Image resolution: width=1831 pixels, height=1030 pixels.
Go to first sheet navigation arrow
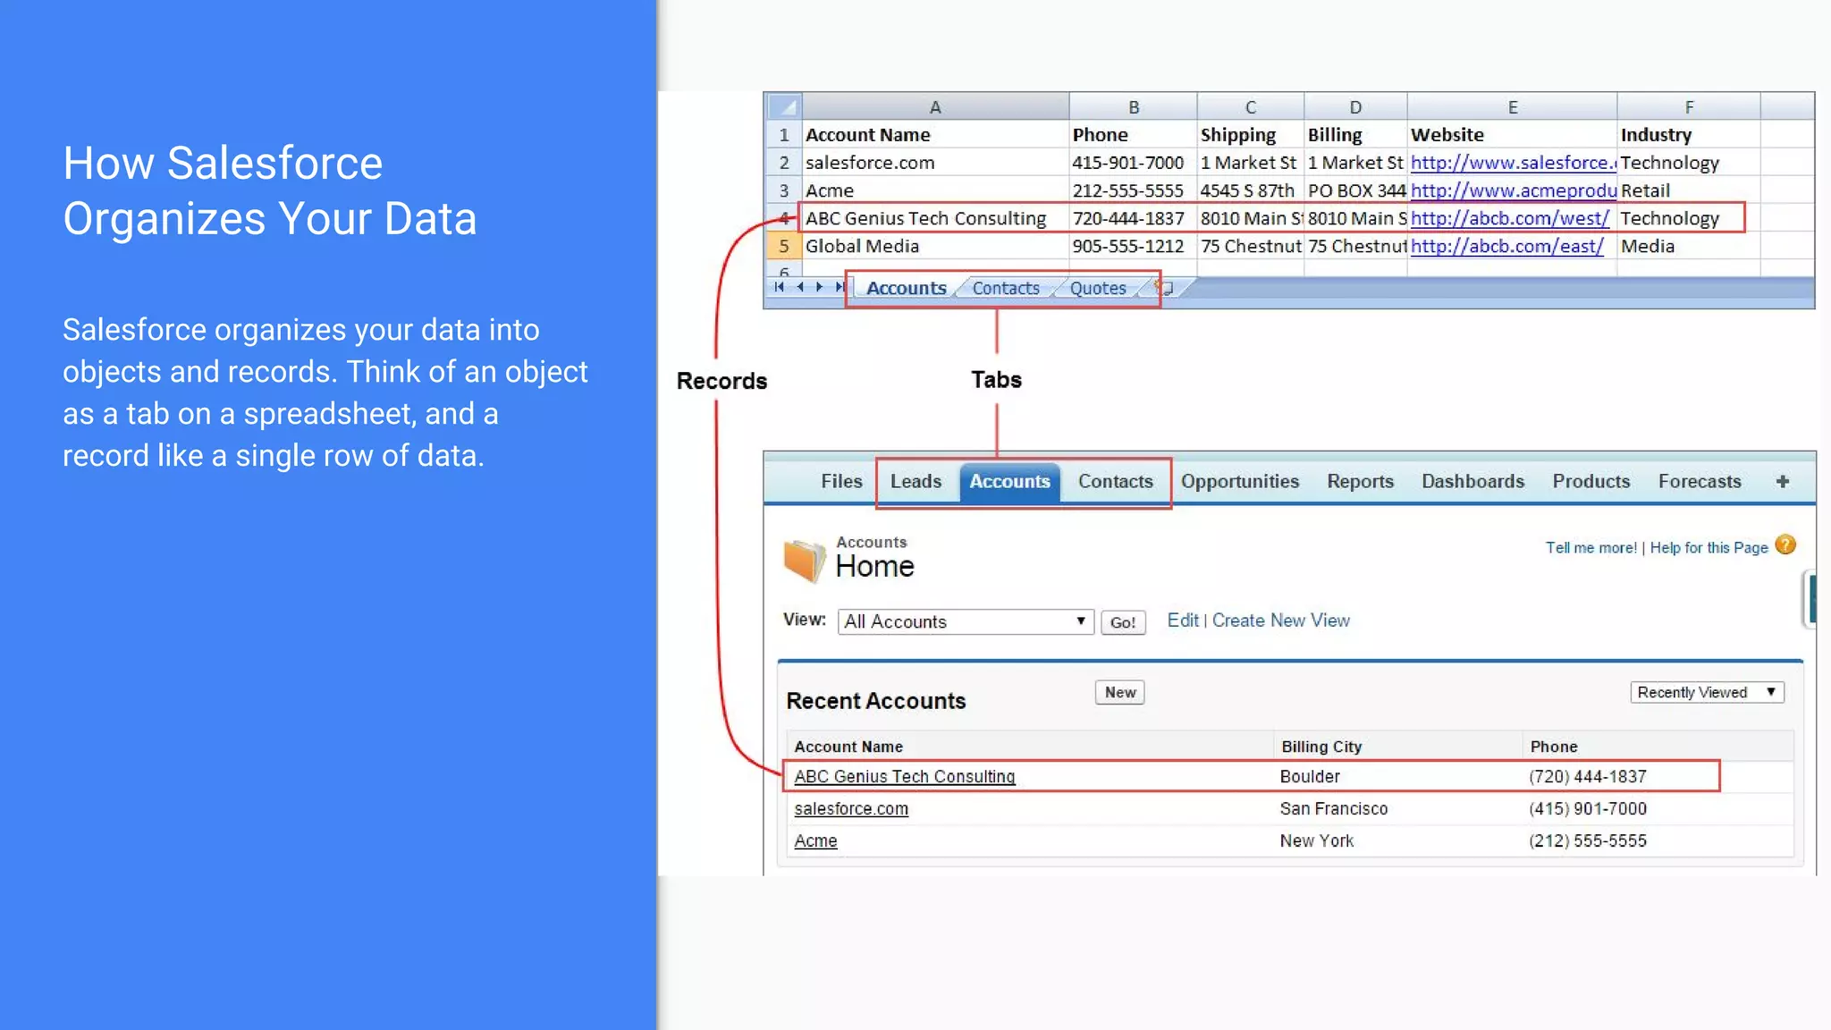pos(780,287)
